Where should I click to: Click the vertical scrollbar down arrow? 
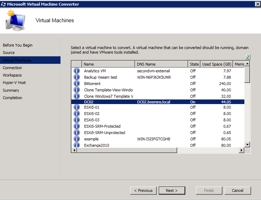247,145
